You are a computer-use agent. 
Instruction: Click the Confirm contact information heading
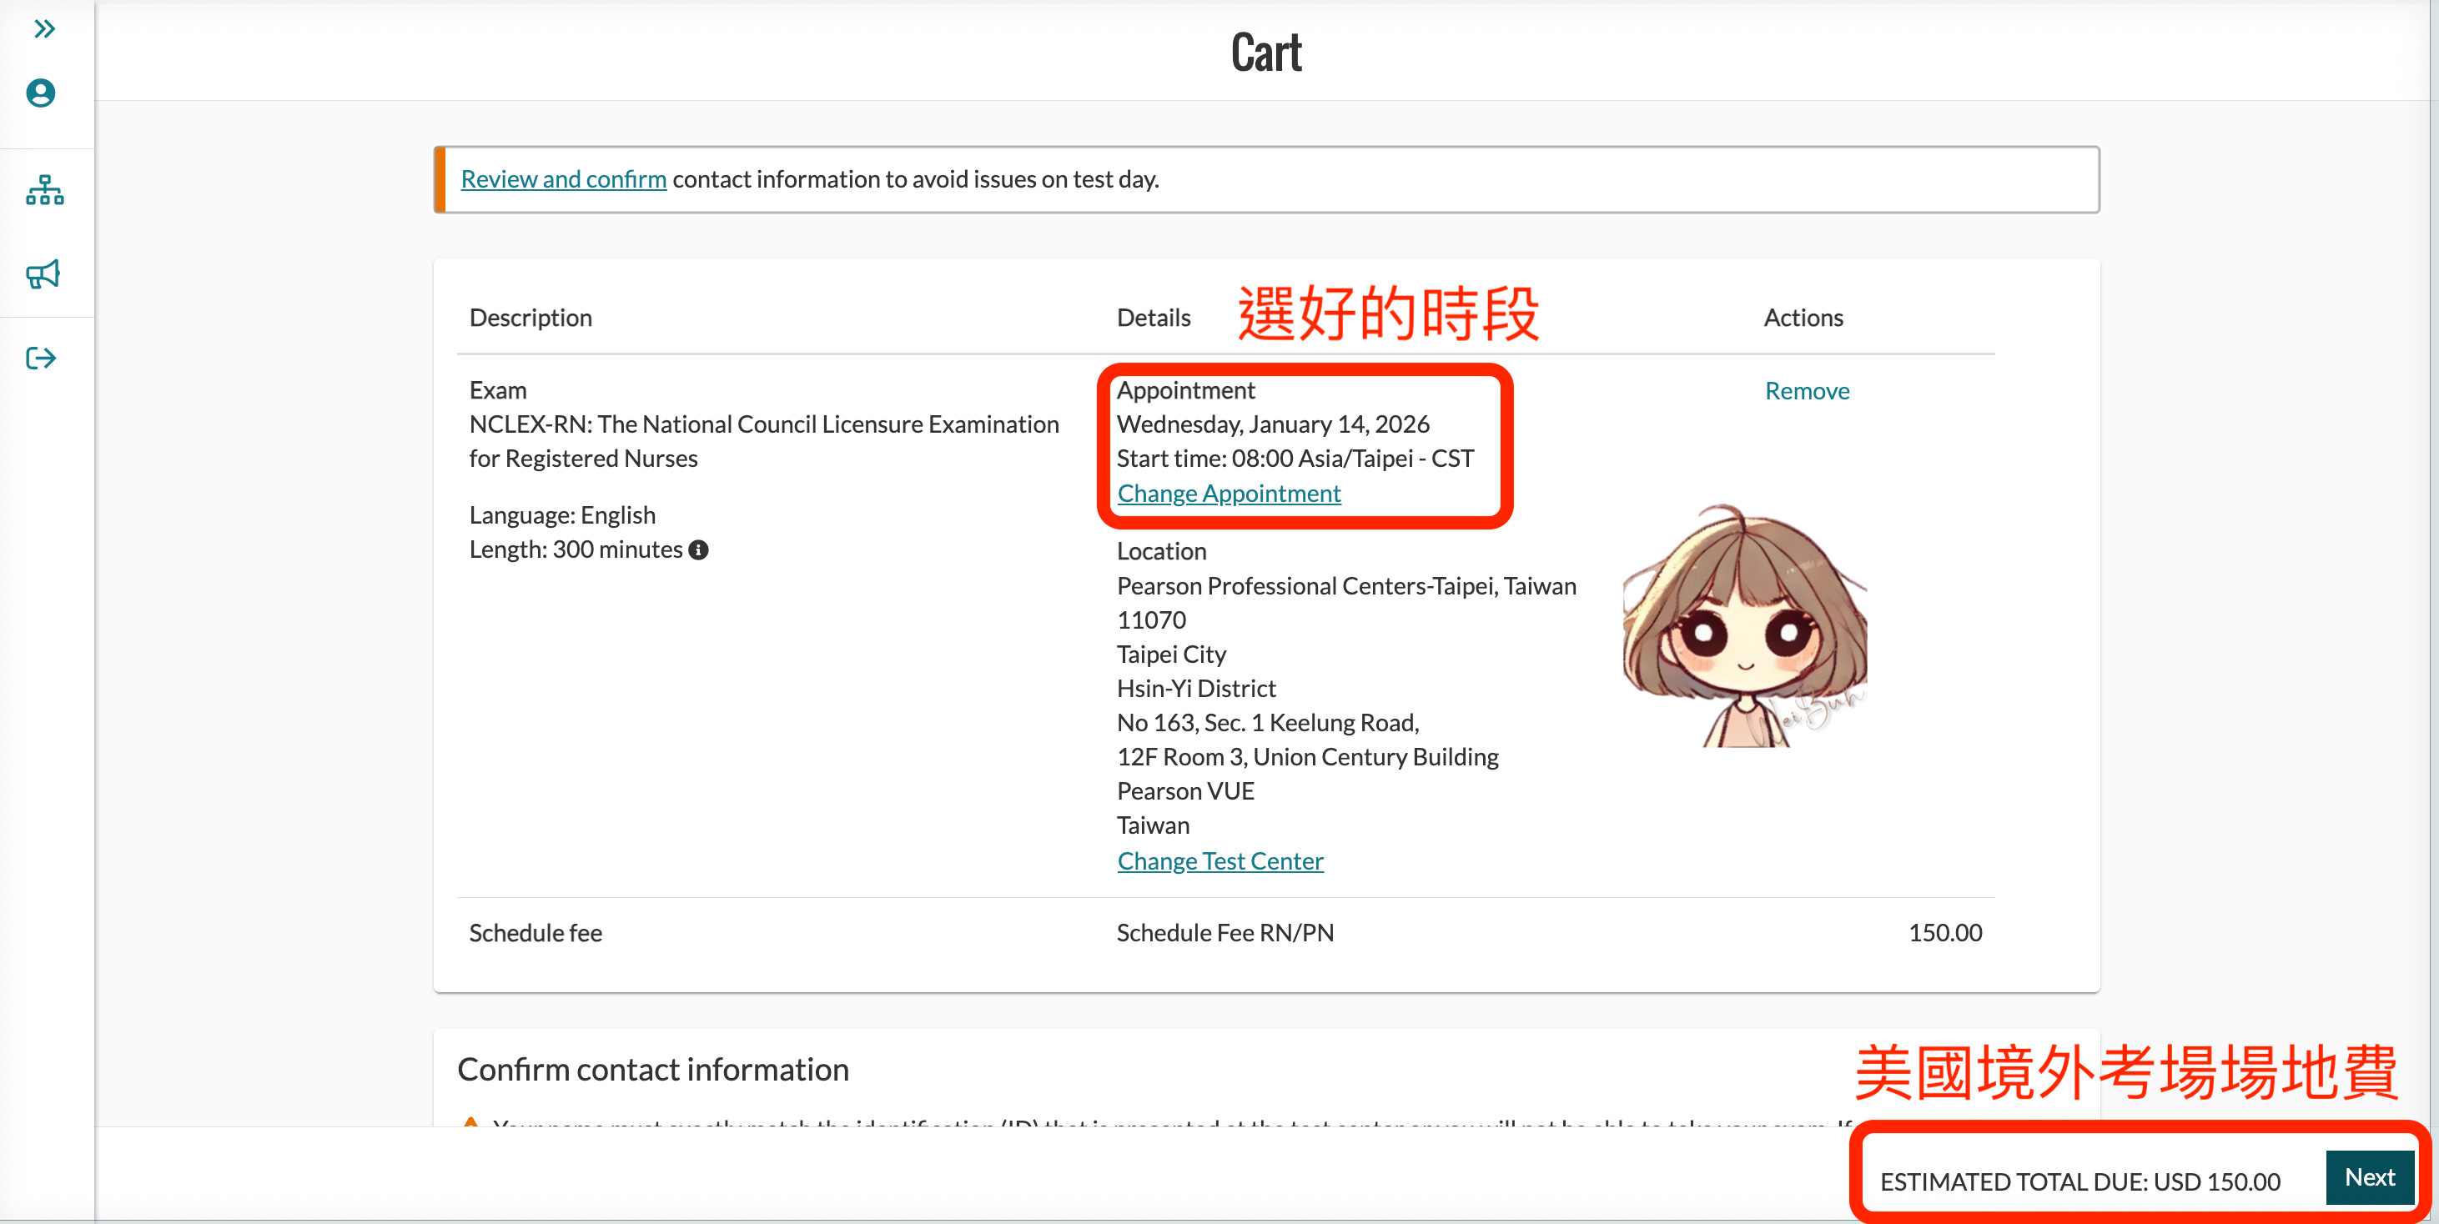click(x=652, y=1070)
